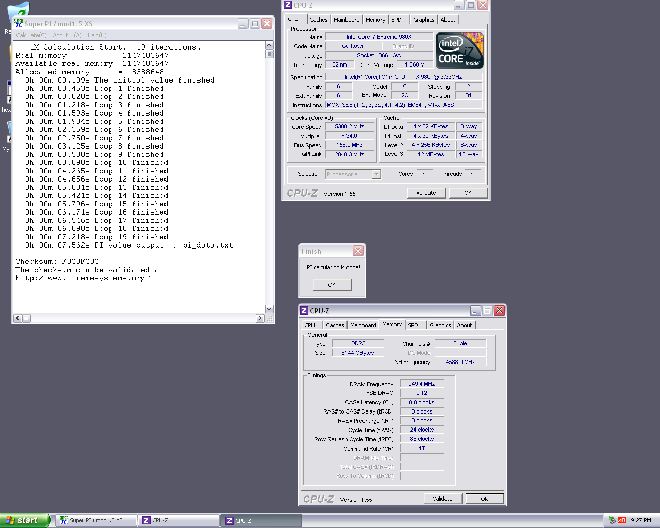Click the Bus Speed value 158.2 MHz

(350, 145)
